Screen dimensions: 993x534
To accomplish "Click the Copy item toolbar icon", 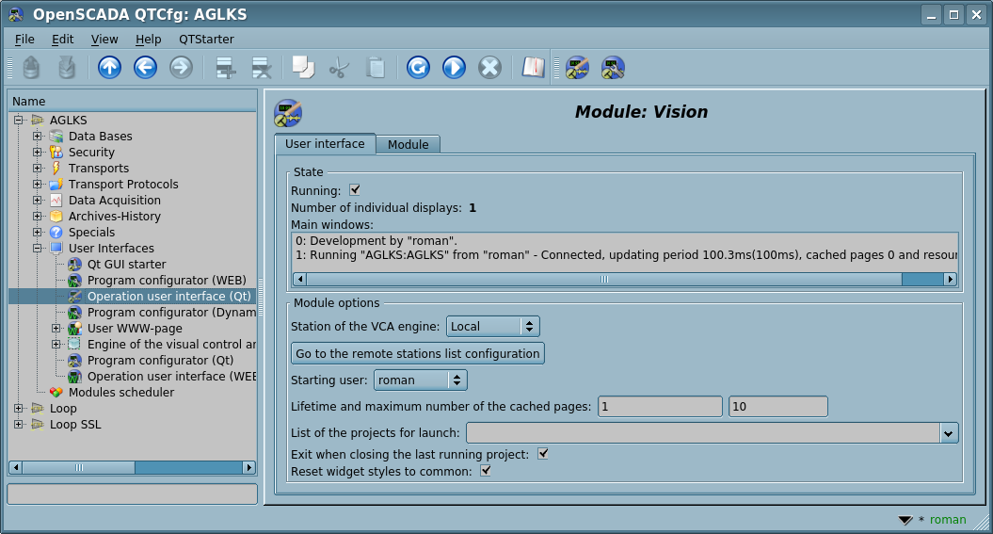I will point(303,67).
